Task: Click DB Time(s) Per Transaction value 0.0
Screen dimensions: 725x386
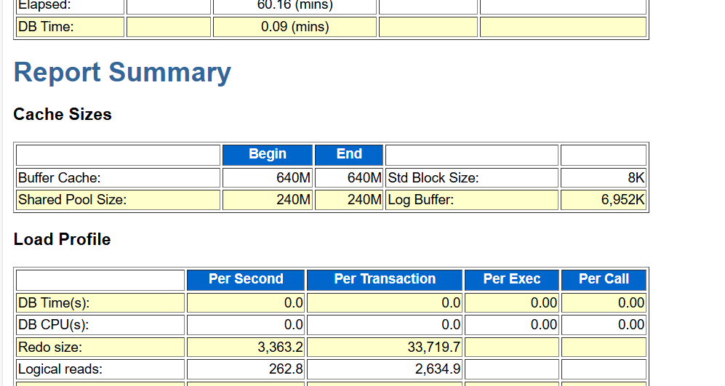Action: (x=451, y=303)
